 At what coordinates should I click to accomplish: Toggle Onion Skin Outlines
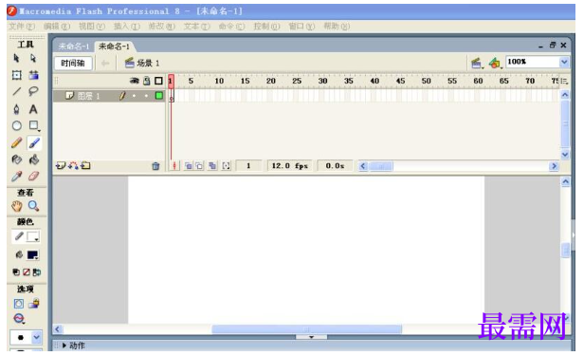[200, 166]
